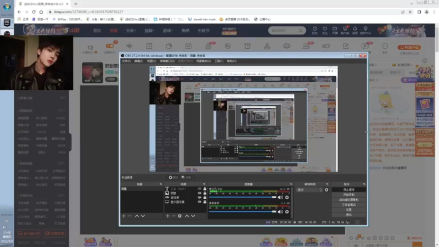The width and height of the screenshot is (439, 247).
Task: Expand the 分类 dropdown in Douyu navigation
Action: 131,31
